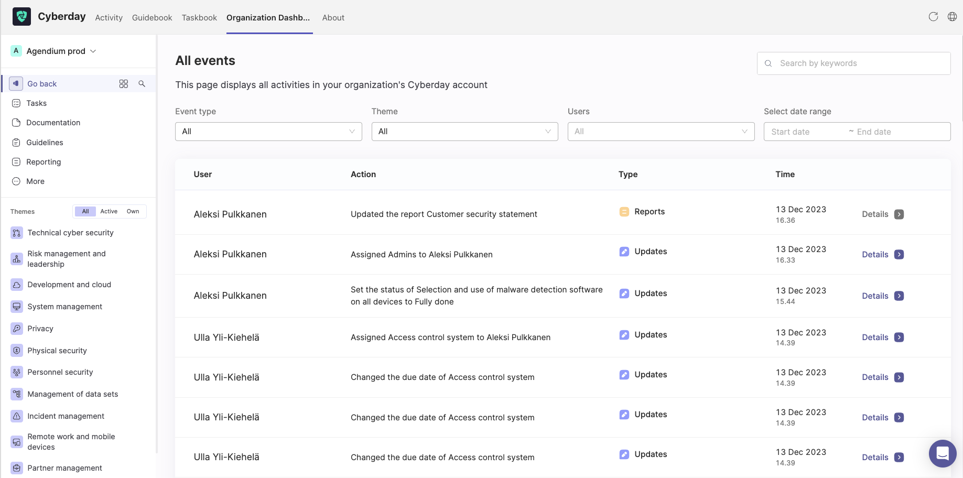Viewport: 963px width, 478px height.
Task: Open the Privacy theme
Action: [x=40, y=329]
